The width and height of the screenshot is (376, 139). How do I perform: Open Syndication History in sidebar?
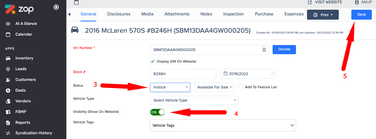(34, 133)
